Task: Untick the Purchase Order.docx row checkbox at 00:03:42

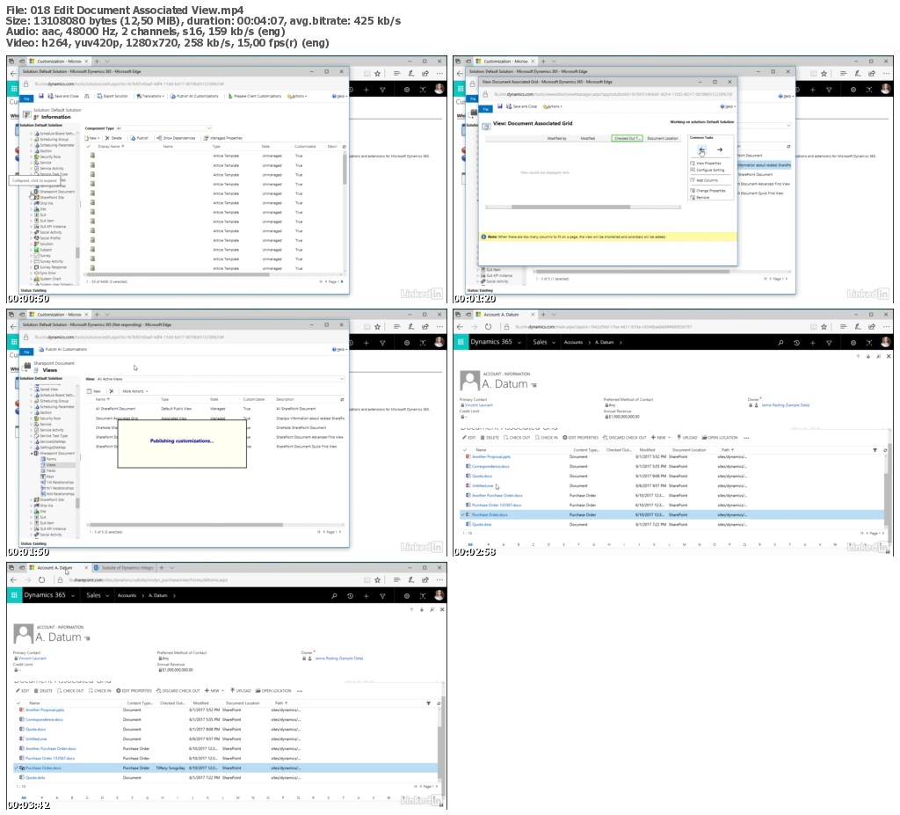Action: 17,768
